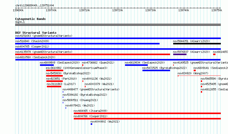Select nsv4486477 gnomAD variant label

click(91, 89)
